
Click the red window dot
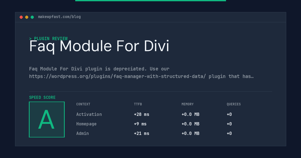pyautogui.click(x=21, y=17)
